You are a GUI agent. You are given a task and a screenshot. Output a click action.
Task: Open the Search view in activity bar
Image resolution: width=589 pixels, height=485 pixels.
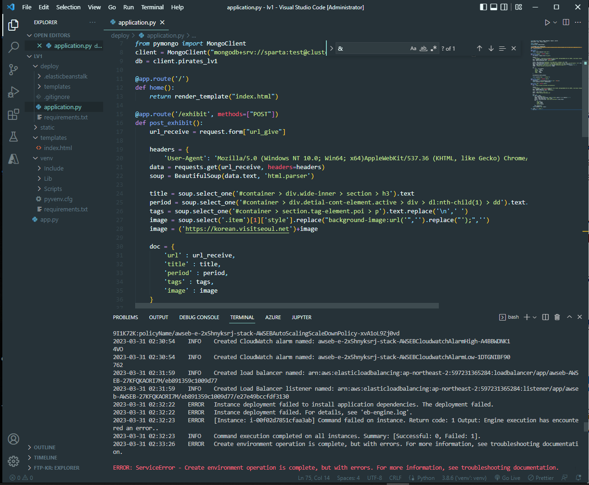pyautogui.click(x=13, y=47)
